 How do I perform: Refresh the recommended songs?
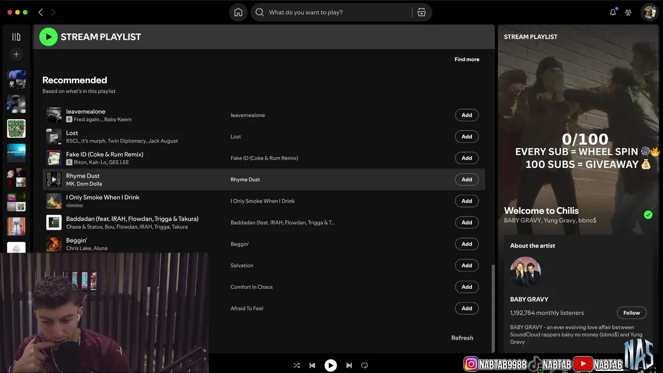[462, 338]
